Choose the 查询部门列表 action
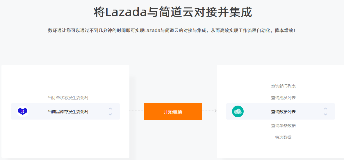Image resolution: width=344 pixels, height=160 pixels. pos(283,86)
